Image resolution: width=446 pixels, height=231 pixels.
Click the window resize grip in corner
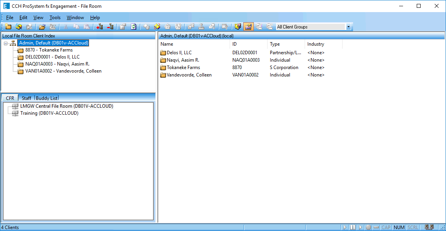tap(442, 227)
